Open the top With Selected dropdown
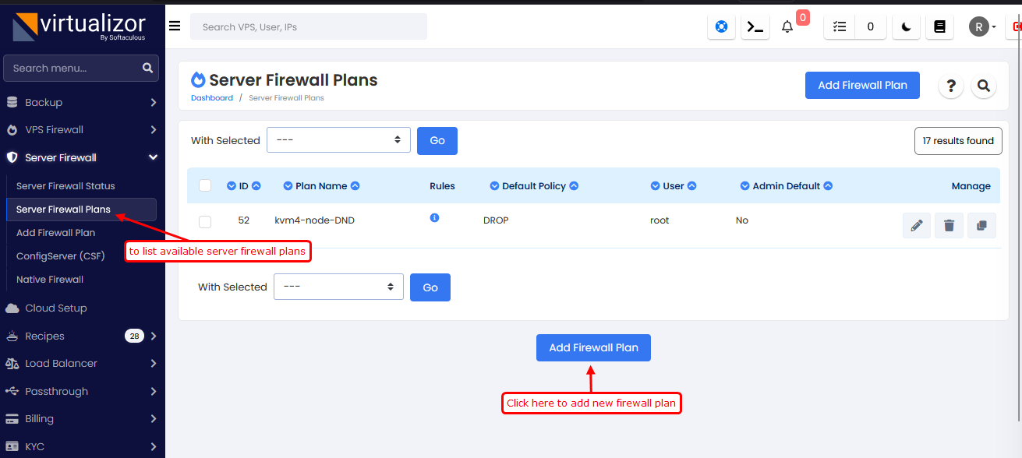Viewport: 1022px width, 458px height. 338,140
